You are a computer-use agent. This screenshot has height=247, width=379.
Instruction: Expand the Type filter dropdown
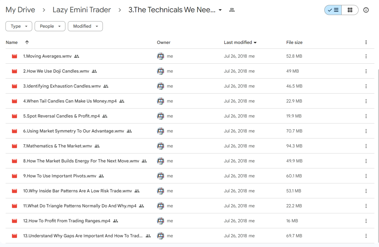point(19,26)
